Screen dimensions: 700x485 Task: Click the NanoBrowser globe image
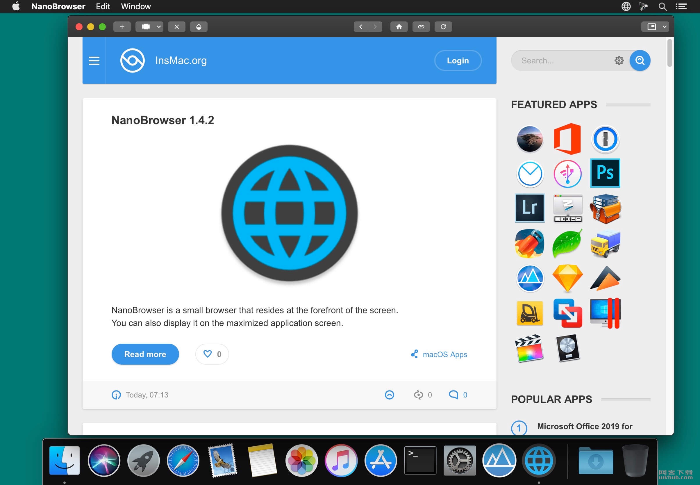pos(289,213)
